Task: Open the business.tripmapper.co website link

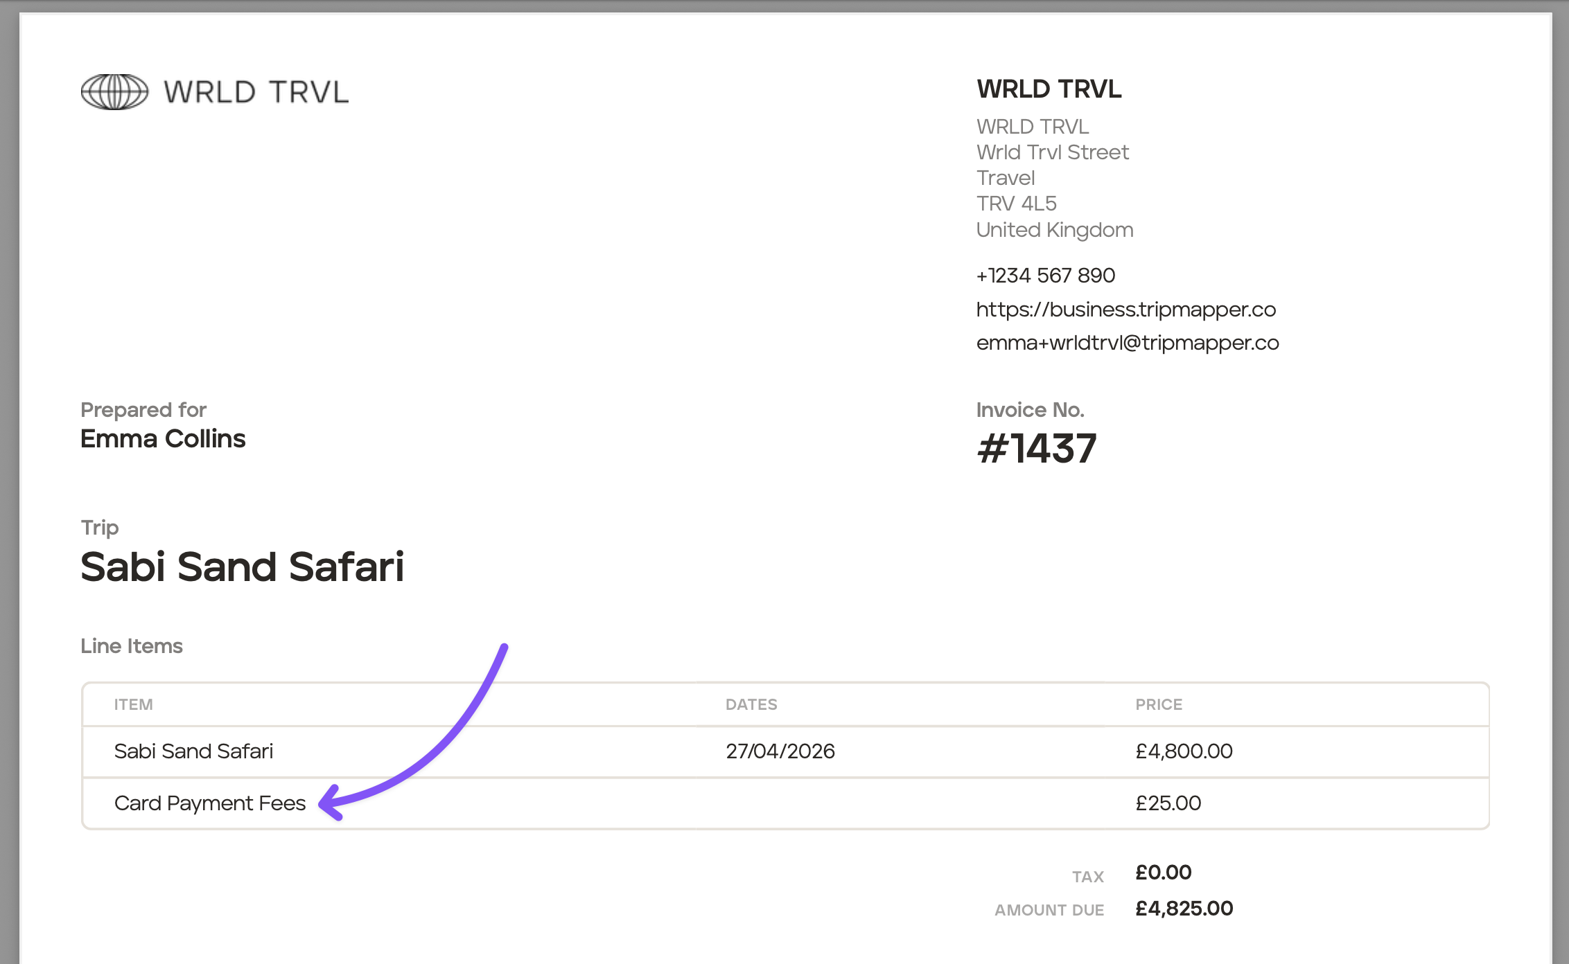Action: pyautogui.click(x=1125, y=310)
